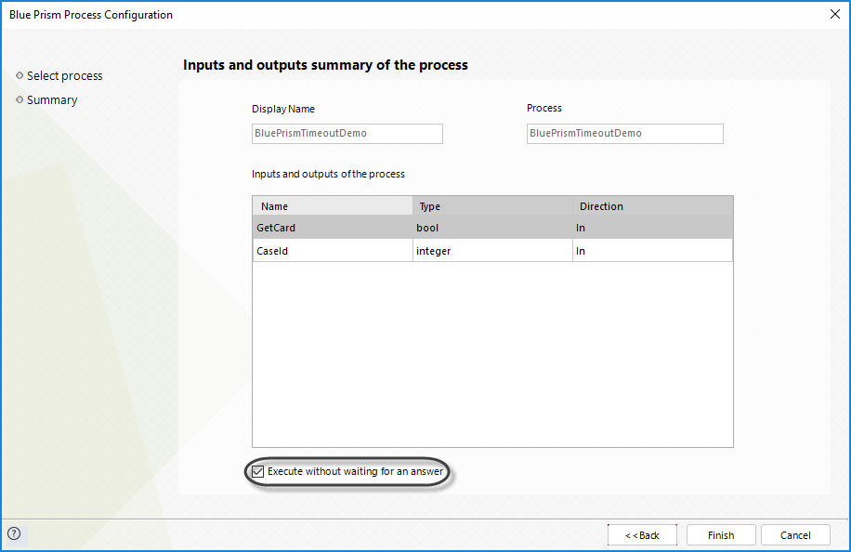This screenshot has width=851, height=552.
Task: Toggle Execute without waiting for an answer
Action: coord(257,472)
